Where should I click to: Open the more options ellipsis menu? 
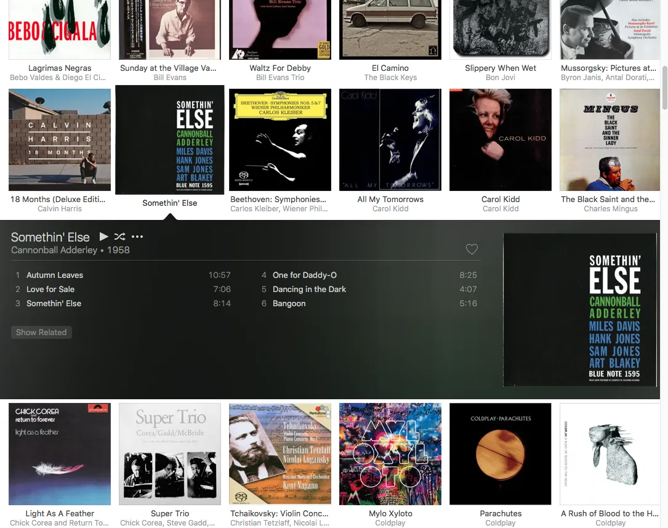click(137, 237)
